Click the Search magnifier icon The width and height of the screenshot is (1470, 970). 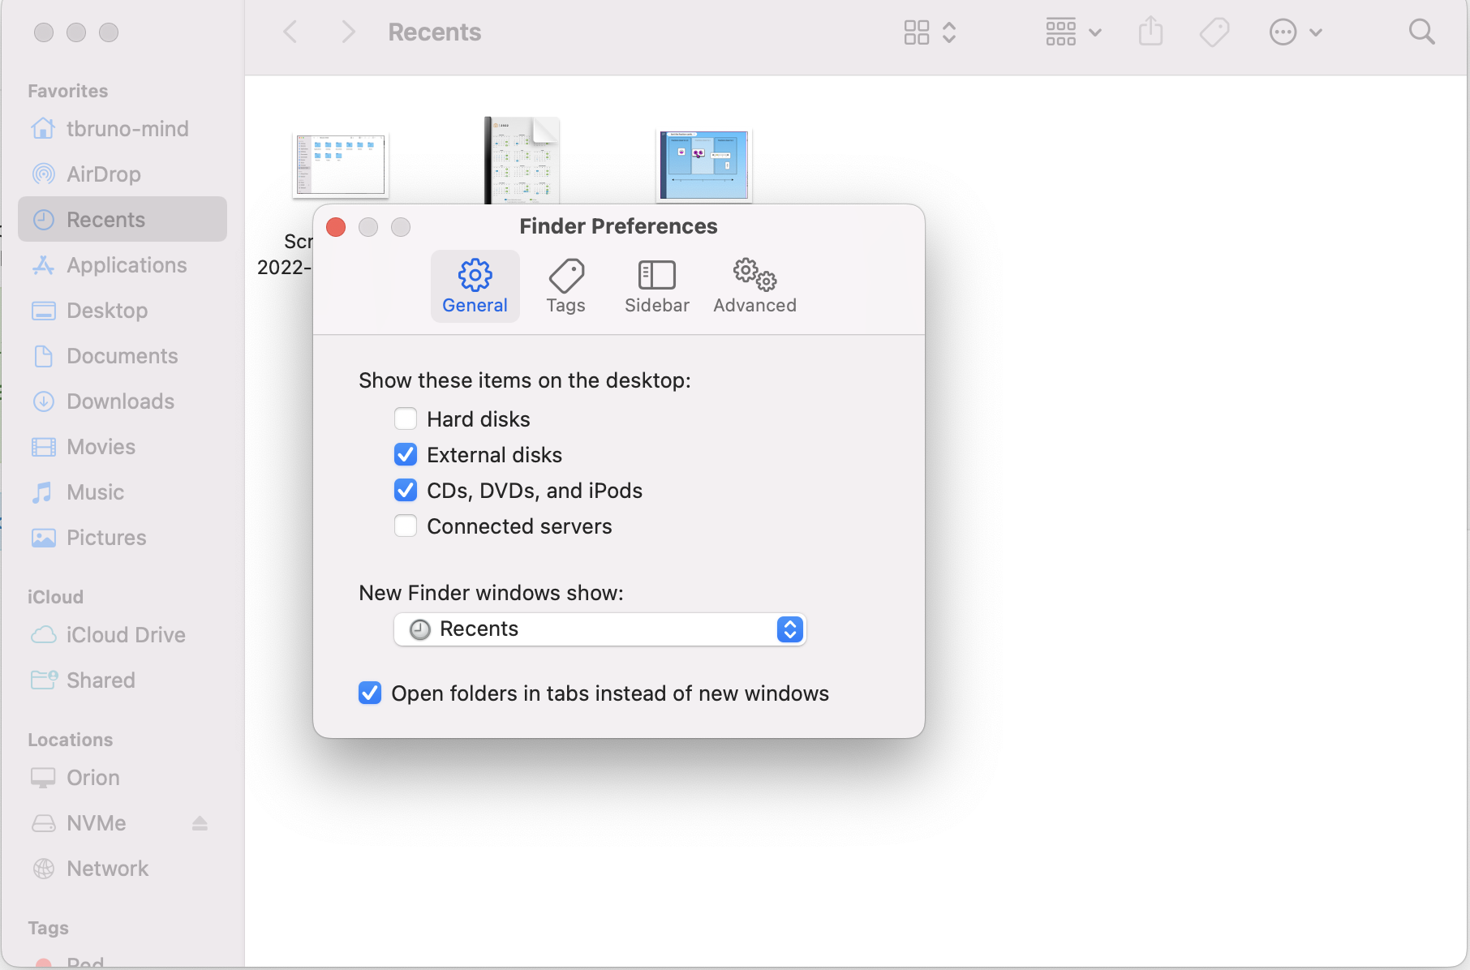1421,32
